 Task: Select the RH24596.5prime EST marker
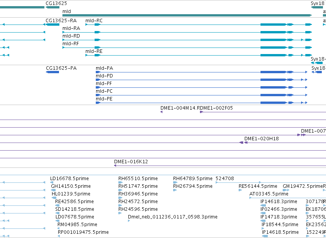point(120,213)
